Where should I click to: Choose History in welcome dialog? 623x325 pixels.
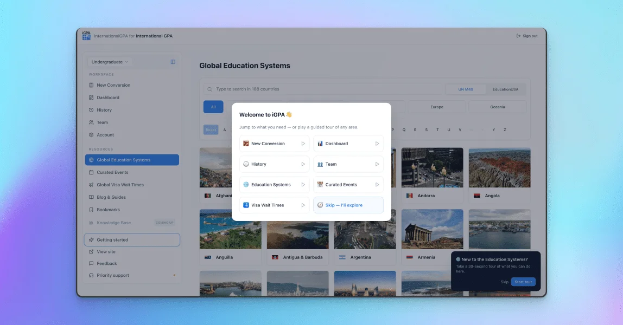point(275,164)
